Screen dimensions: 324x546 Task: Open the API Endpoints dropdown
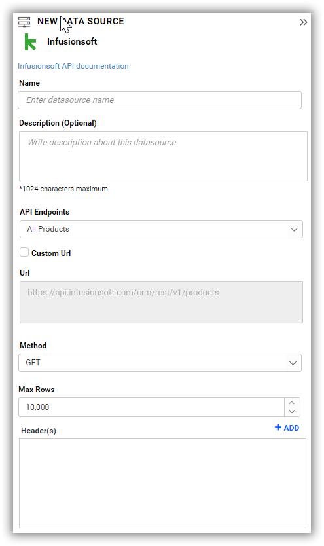pyautogui.click(x=161, y=229)
